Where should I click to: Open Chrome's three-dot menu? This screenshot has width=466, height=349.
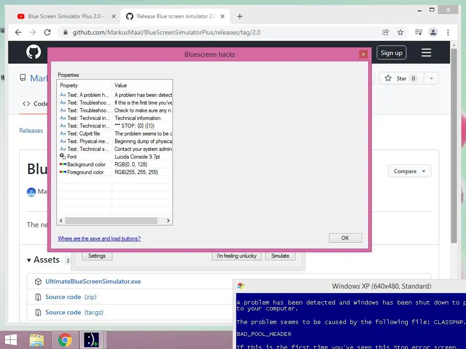(x=448, y=32)
